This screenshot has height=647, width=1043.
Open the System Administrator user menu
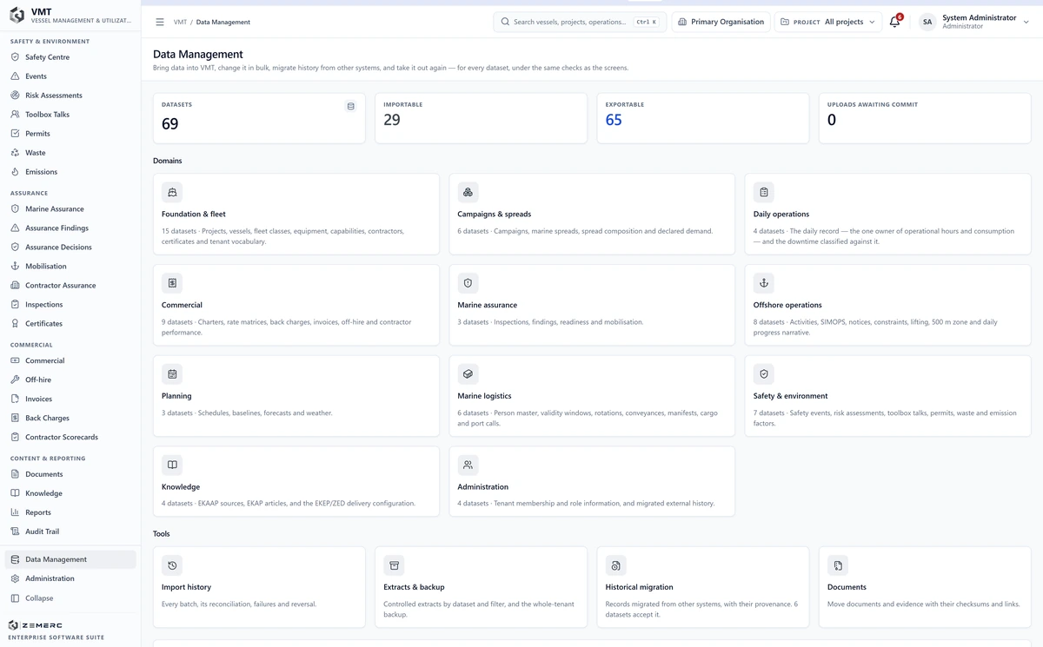973,22
